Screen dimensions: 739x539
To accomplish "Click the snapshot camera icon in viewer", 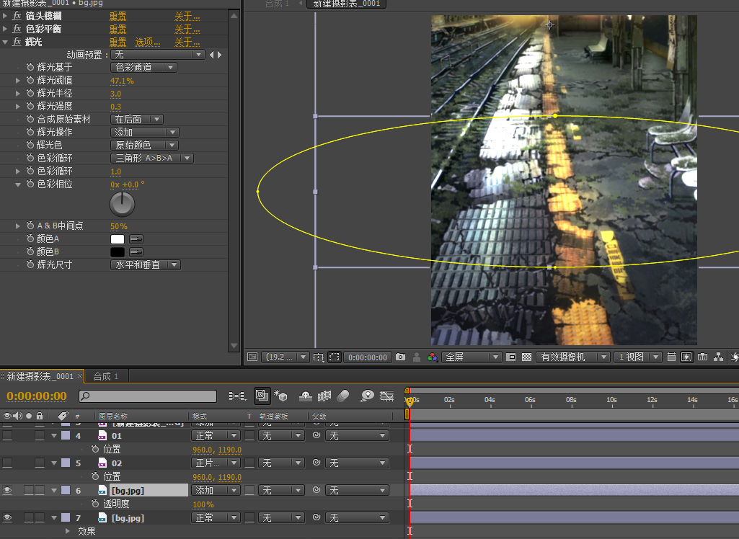I will pyautogui.click(x=400, y=357).
